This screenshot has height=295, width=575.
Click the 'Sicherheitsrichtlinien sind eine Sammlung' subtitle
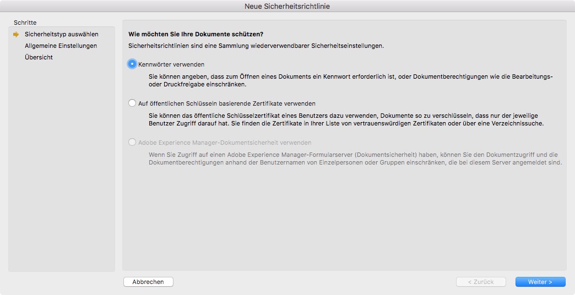point(256,46)
